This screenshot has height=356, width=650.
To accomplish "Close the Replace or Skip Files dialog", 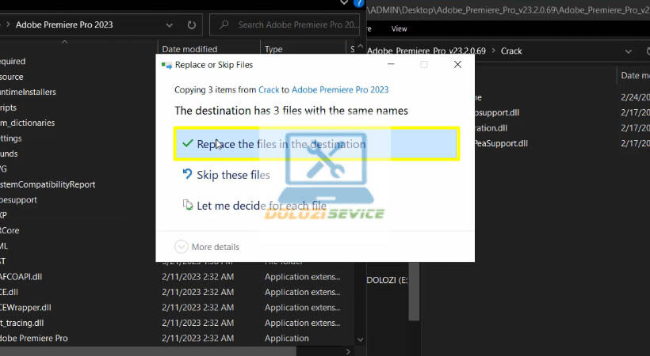I will click(457, 65).
